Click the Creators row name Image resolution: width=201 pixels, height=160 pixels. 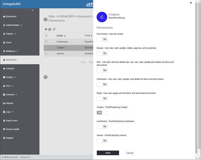click(x=61, y=48)
